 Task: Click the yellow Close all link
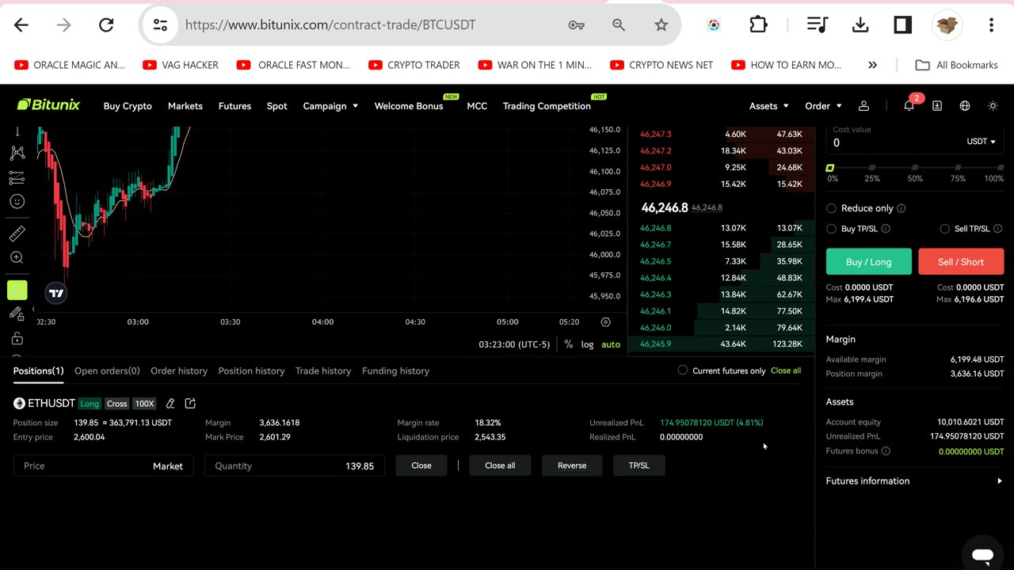[x=786, y=370]
